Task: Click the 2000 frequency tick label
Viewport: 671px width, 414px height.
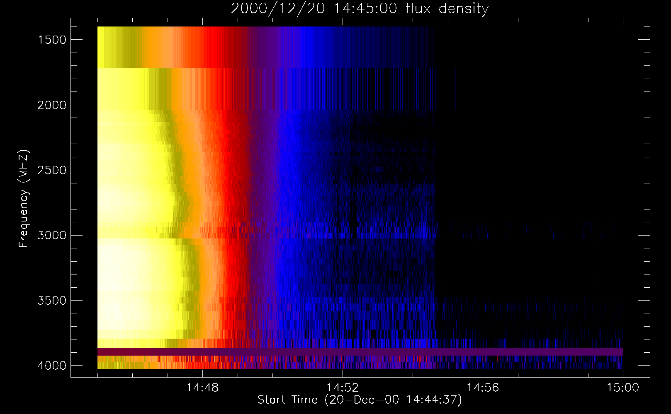Action: coord(52,105)
